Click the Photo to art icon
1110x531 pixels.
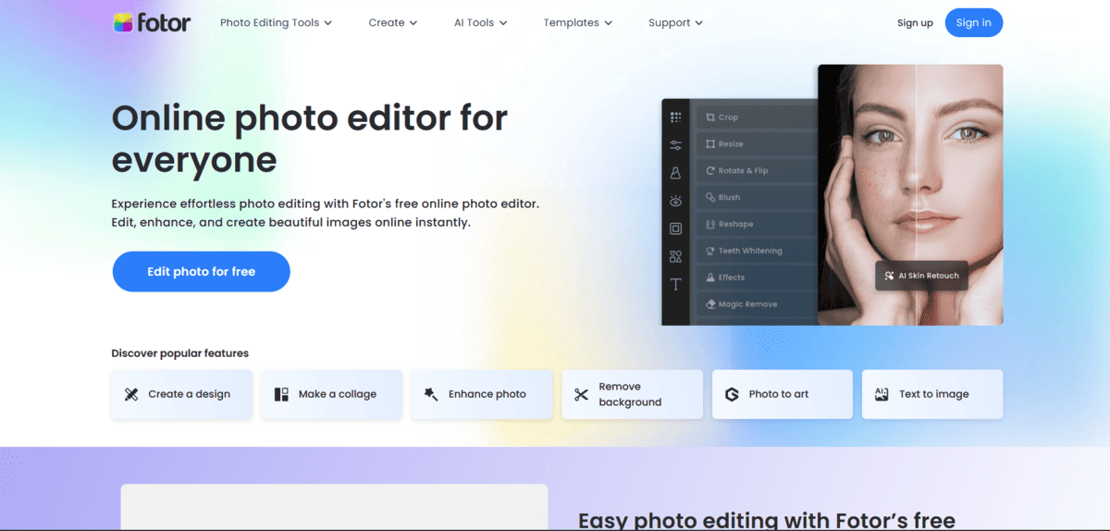[x=732, y=394]
